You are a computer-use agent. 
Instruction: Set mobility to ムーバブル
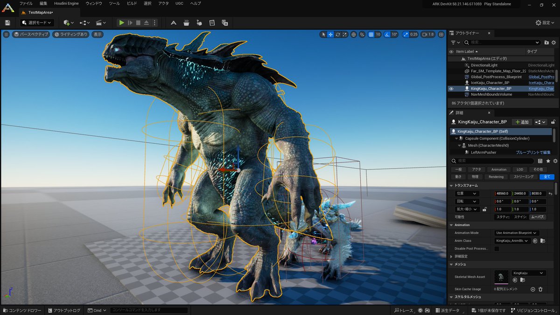pyautogui.click(x=538, y=217)
